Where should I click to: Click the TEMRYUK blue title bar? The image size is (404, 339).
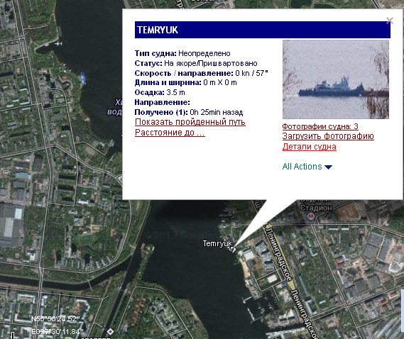click(x=263, y=30)
